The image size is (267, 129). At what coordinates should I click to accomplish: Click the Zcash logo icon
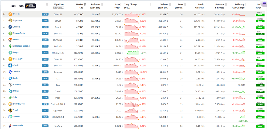10,110
